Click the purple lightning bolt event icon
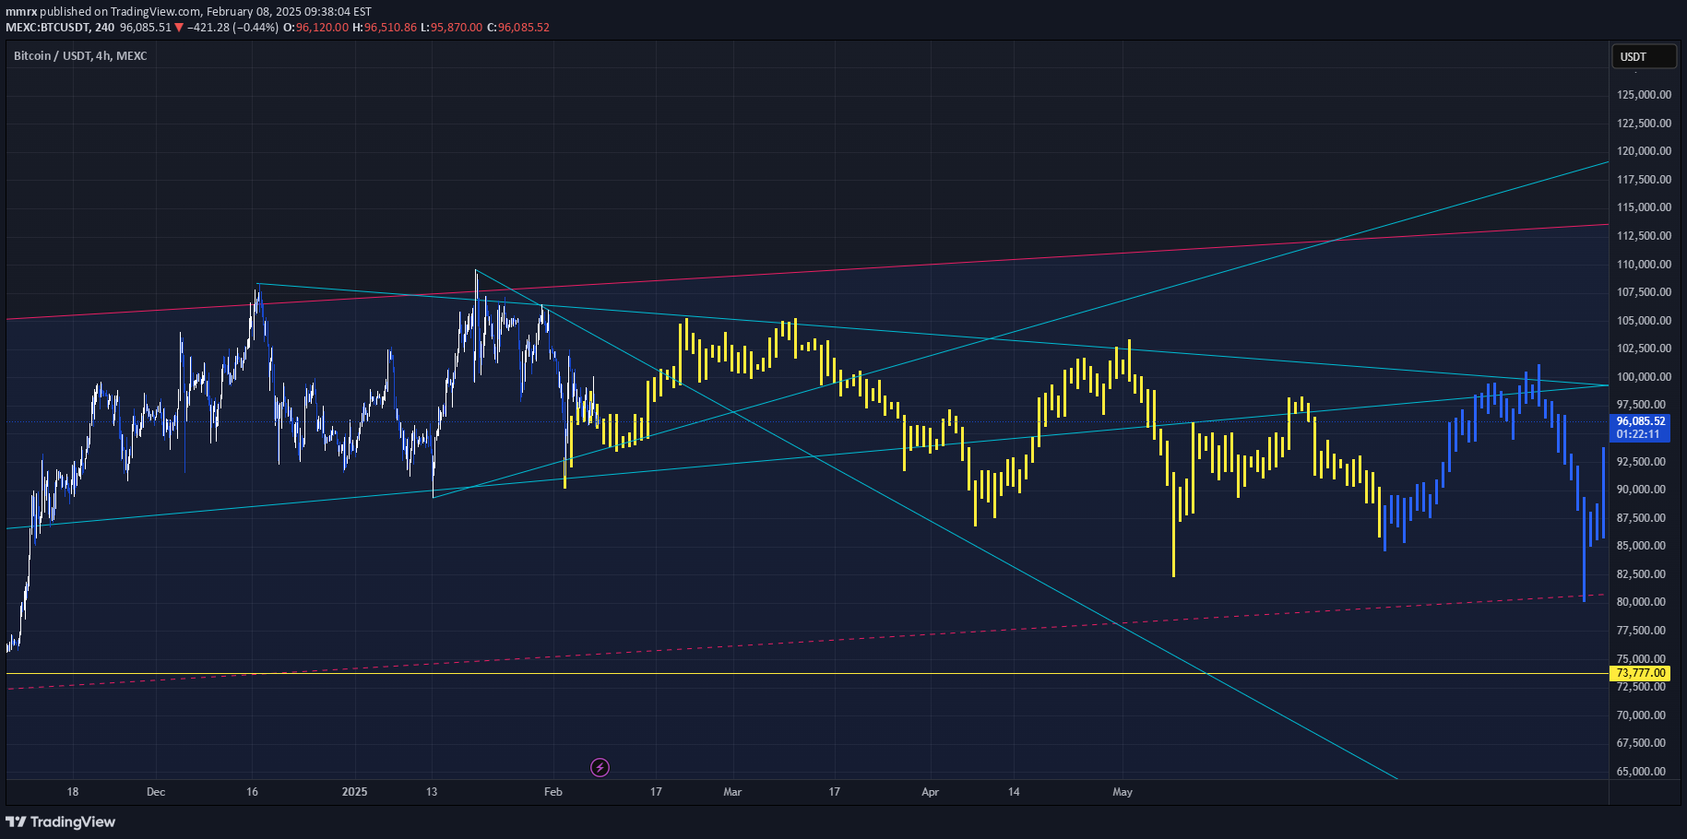The width and height of the screenshot is (1687, 839). (x=600, y=767)
